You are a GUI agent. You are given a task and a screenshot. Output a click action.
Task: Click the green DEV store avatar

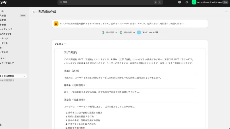(x=194, y=2)
